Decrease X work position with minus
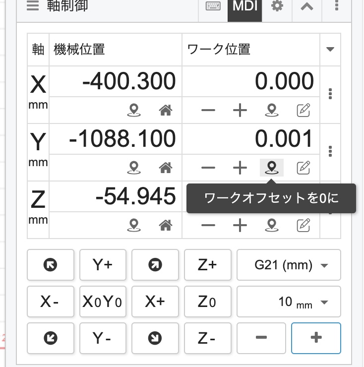This screenshot has width=364, height=367. (208, 110)
